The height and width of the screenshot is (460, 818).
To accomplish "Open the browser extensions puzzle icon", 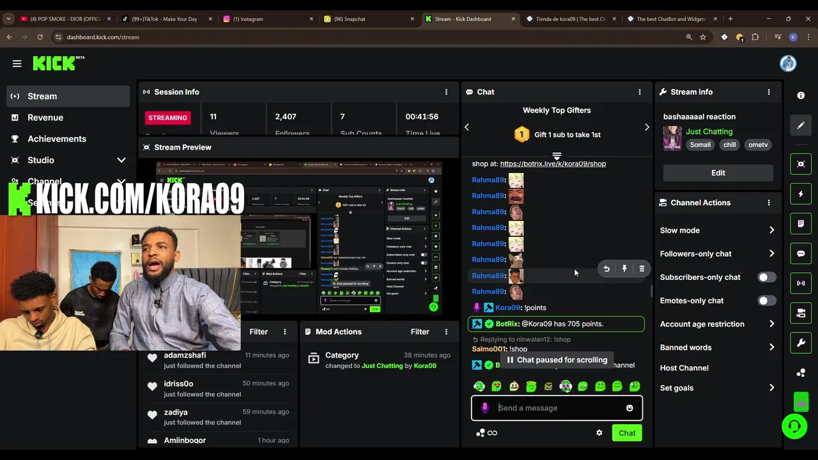I will (x=755, y=37).
